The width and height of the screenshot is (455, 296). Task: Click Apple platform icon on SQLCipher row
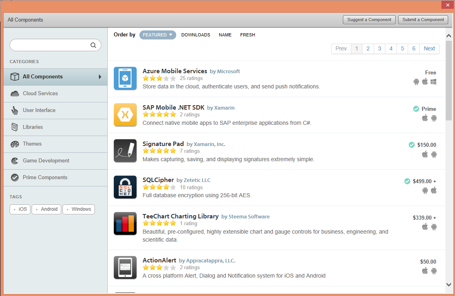point(434,190)
